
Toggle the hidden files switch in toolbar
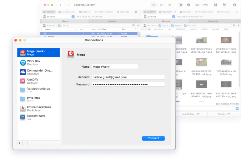click(180, 5)
